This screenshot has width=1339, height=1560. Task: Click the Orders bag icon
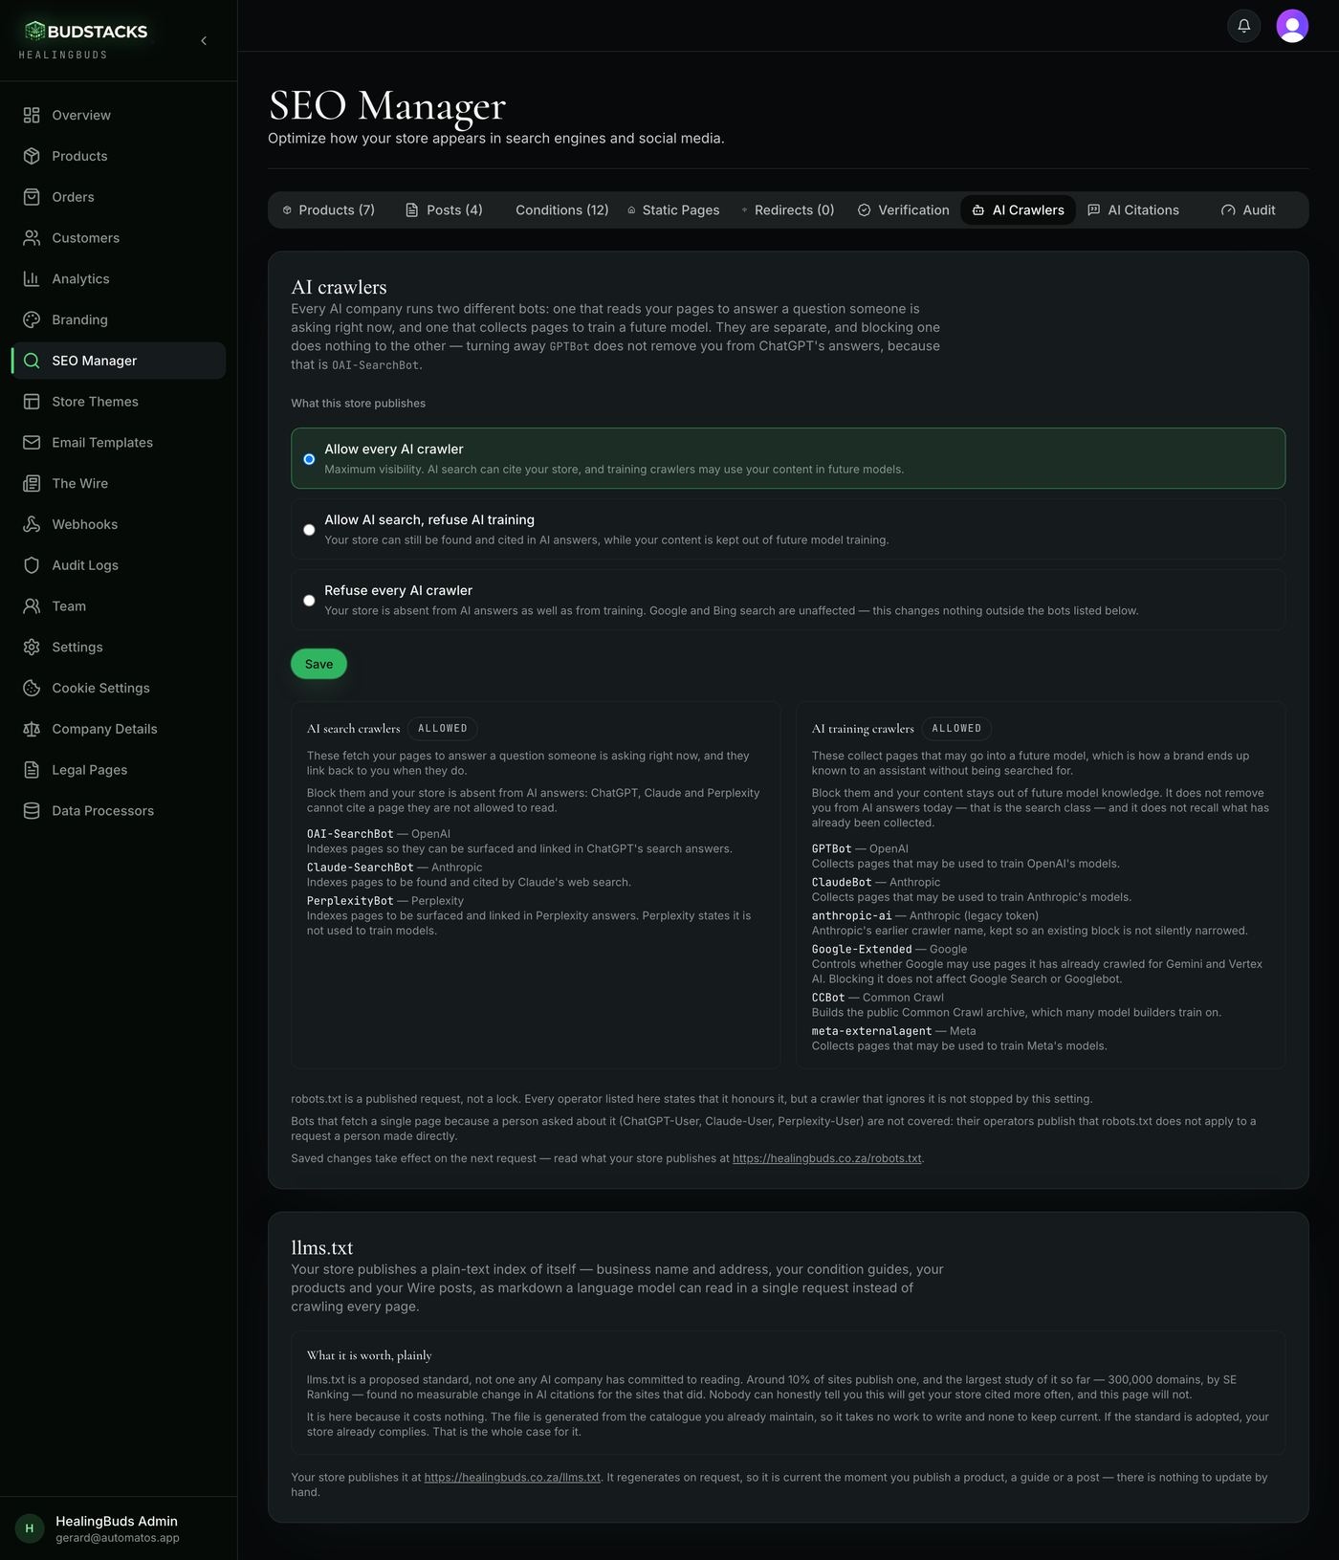point(32,197)
